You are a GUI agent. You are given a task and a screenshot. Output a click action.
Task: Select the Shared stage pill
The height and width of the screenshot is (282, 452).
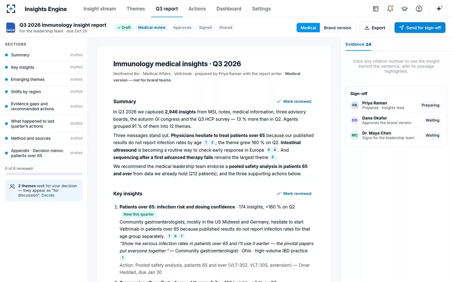click(x=226, y=28)
